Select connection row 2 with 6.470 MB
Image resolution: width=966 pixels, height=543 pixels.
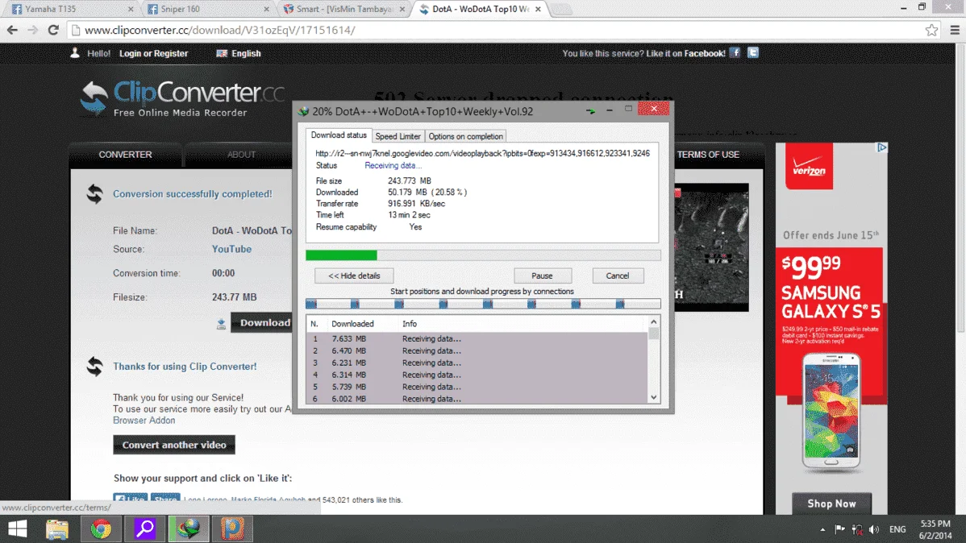[477, 351]
